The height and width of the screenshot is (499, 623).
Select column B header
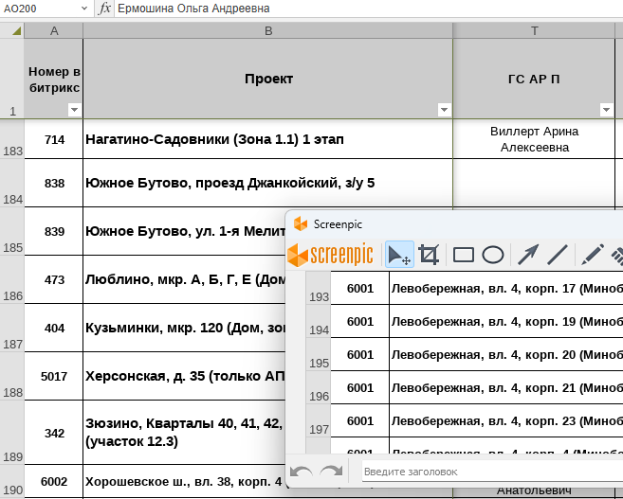point(268,31)
